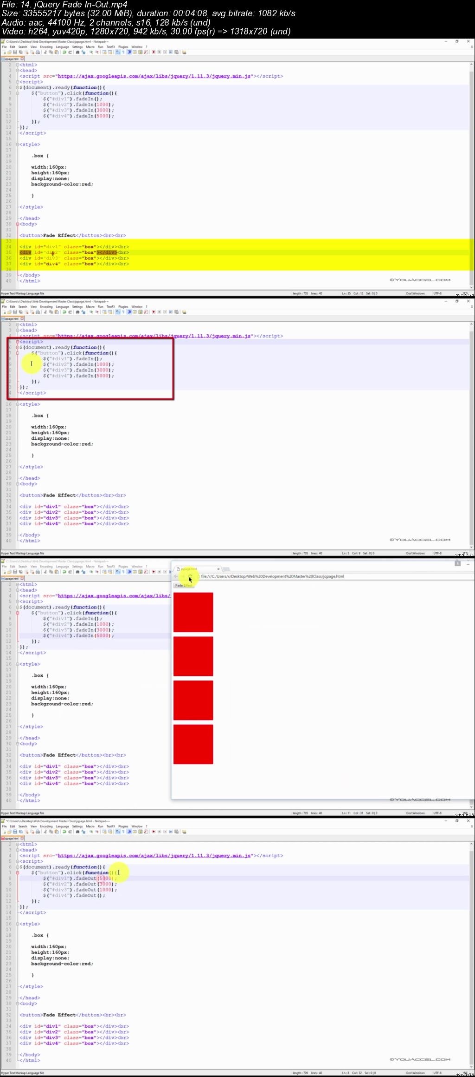Click 'UTF-8' in the top frame status bar
Screen dimensions: 475x1077
(x=437, y=294)
